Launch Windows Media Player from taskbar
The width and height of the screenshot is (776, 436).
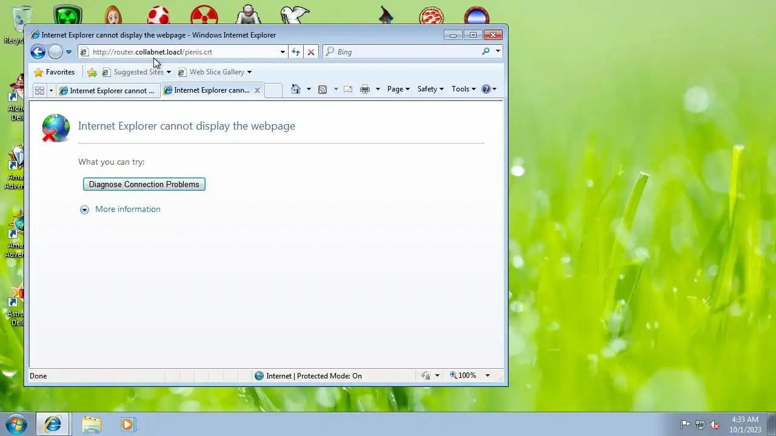coord(127,424)
